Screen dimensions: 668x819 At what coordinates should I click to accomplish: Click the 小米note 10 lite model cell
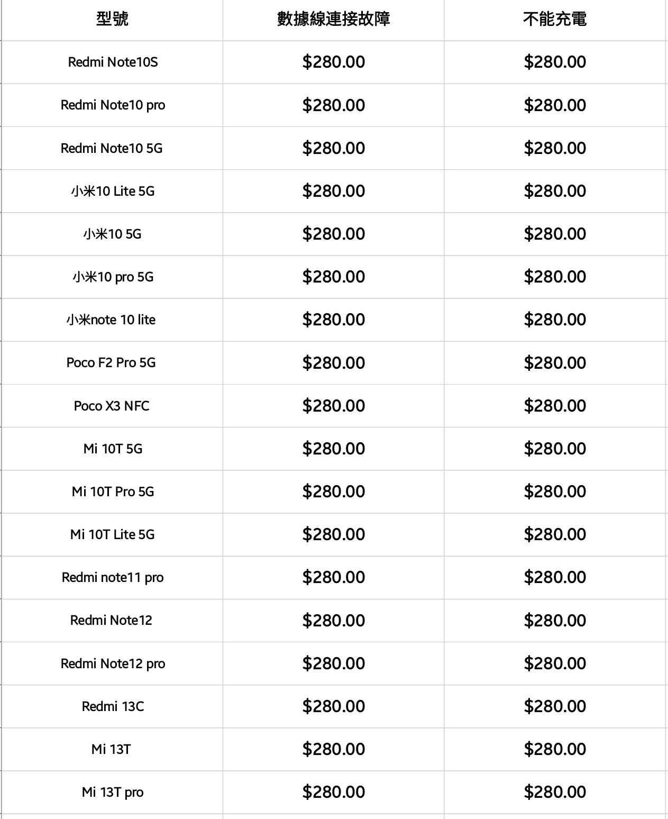pos(111,320)
